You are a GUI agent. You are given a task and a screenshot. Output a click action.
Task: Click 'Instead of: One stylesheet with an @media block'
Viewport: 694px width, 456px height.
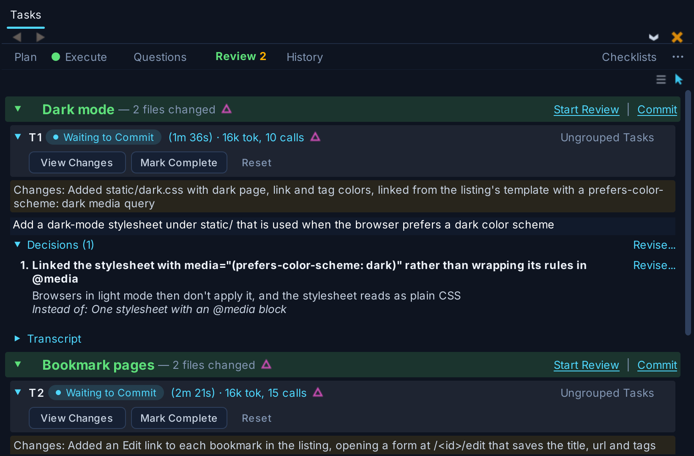159,309
